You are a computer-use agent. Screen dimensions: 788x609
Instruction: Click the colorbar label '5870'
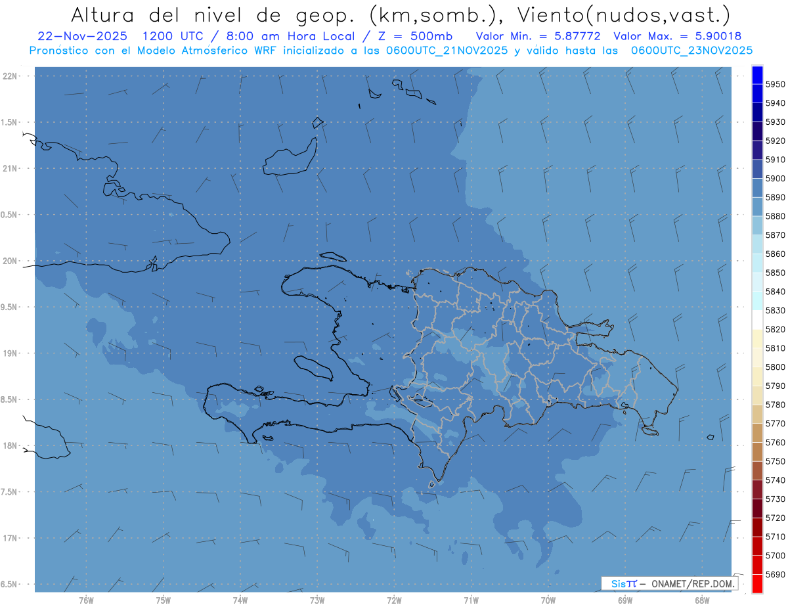pos(776,235)
